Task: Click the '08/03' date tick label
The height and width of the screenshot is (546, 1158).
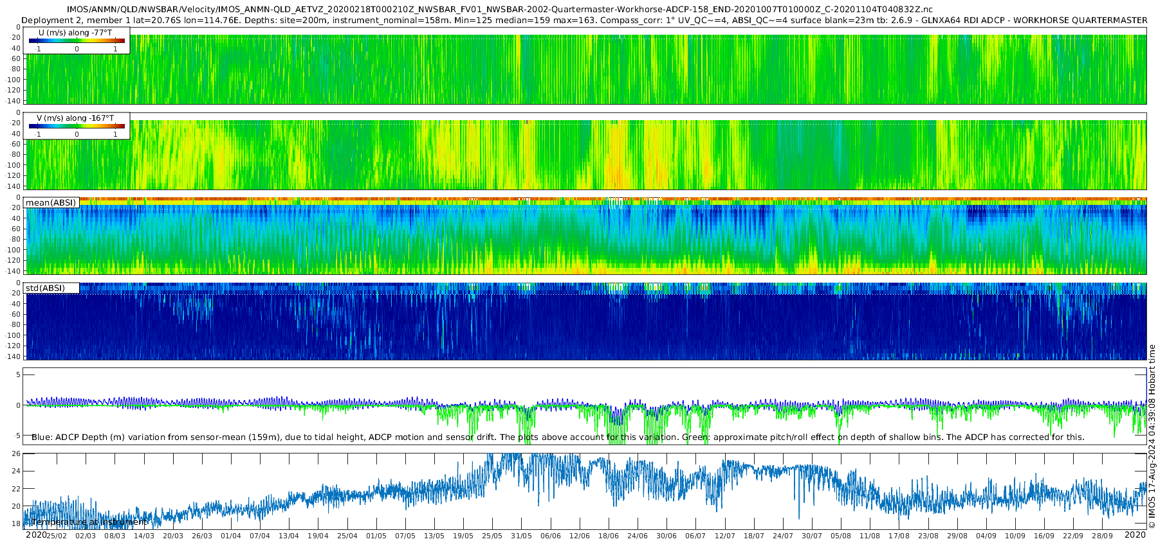Action: click(115, 536)
